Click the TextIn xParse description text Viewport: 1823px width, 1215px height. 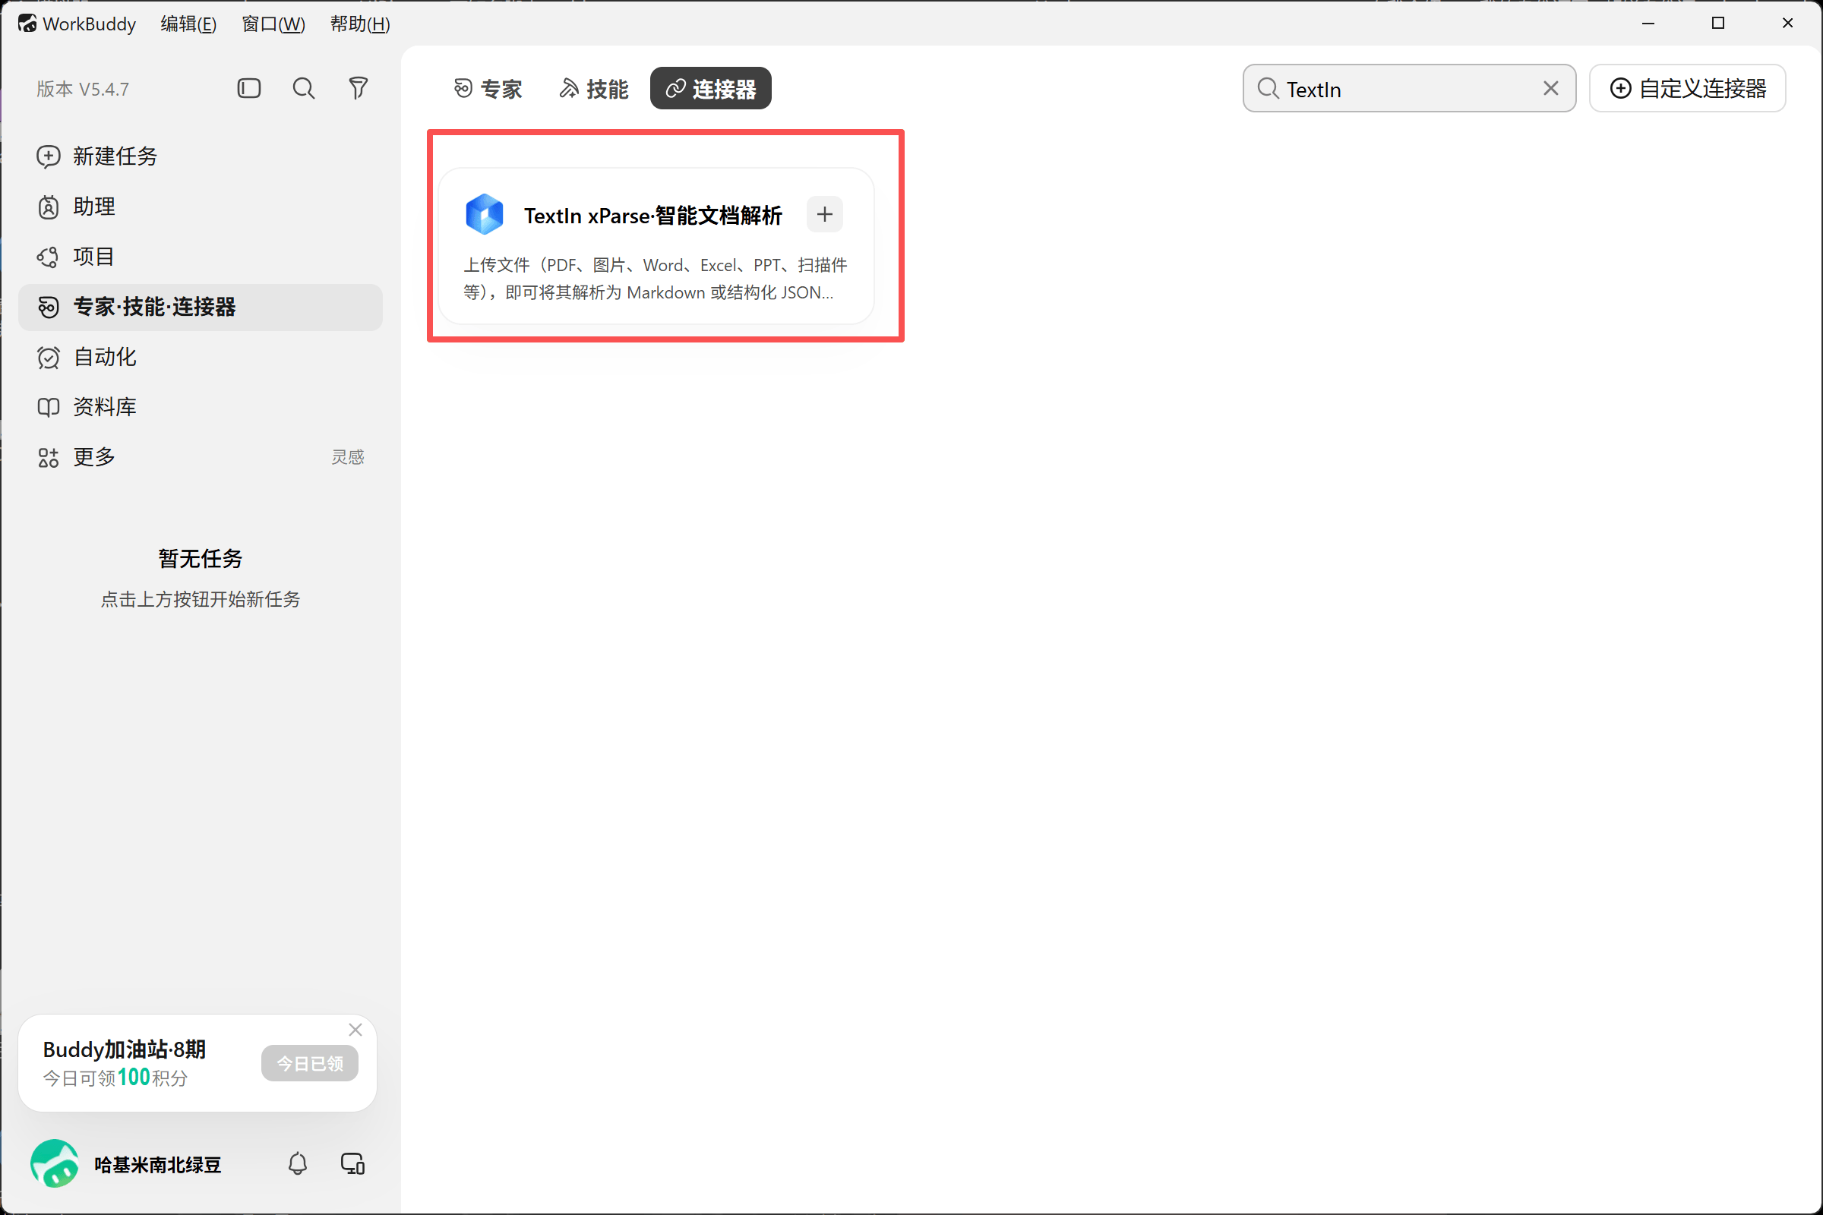click(656, 279)
